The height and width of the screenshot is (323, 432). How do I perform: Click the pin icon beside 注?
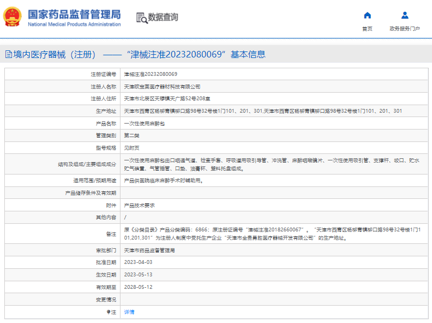coord(109,312)
